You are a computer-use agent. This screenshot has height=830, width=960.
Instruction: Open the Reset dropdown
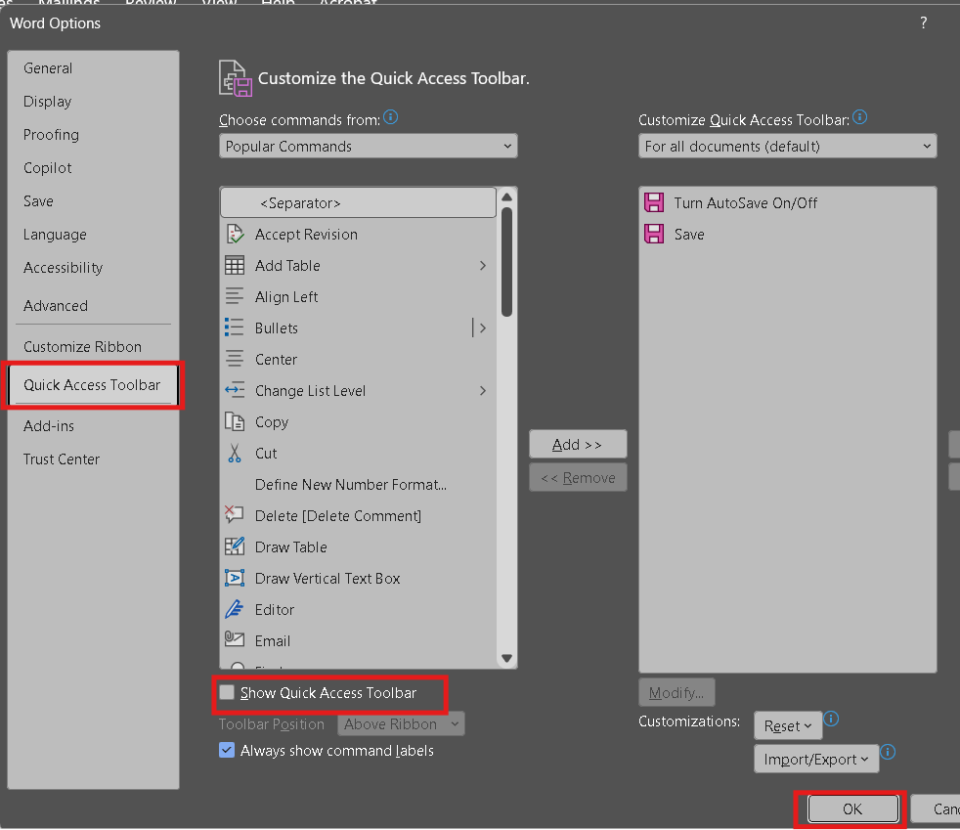(x=787, y=726)
